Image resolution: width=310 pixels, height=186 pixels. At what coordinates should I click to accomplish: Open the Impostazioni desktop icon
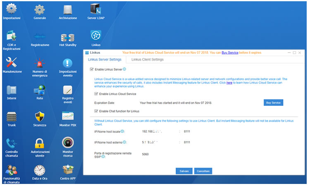tap(12, 9)
